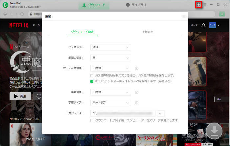Viewport: 230px width, 146px height.
Task: Click the info icon beside 字幕言語
Action: [137, 92]
